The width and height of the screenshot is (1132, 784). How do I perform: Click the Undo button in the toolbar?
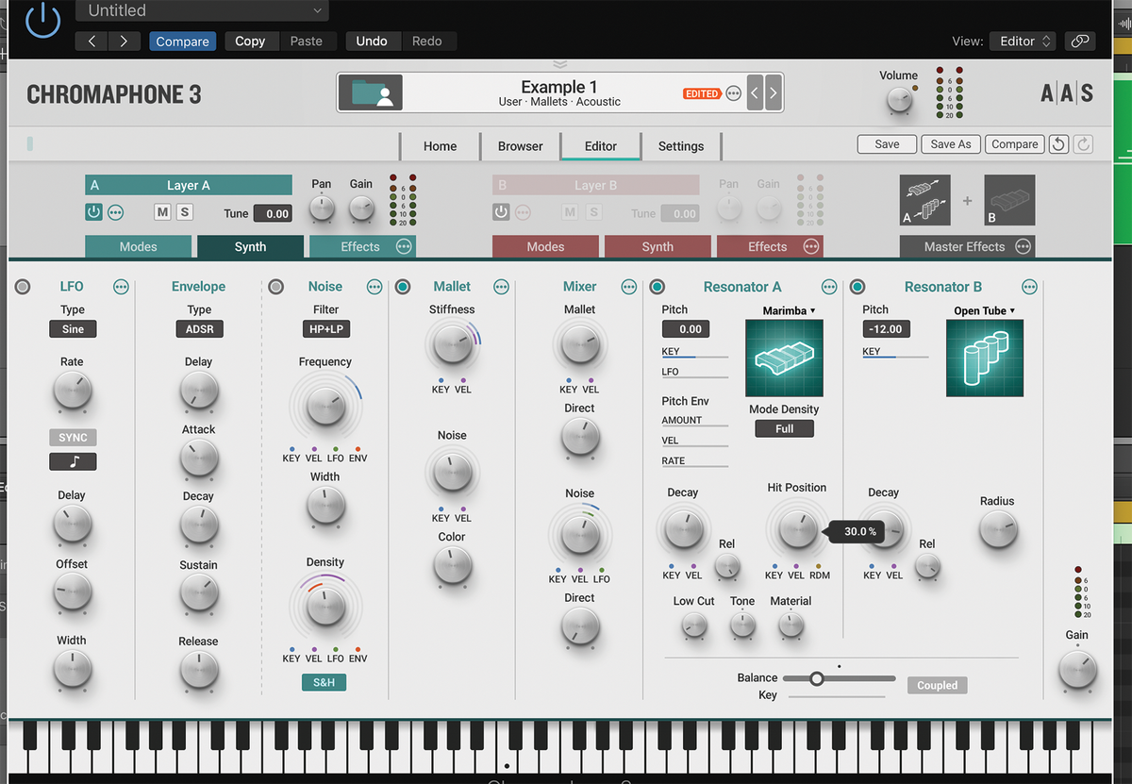(372, 41)
